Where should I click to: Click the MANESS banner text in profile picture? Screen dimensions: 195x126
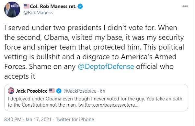pyautogui.click(x=15, y=6)
